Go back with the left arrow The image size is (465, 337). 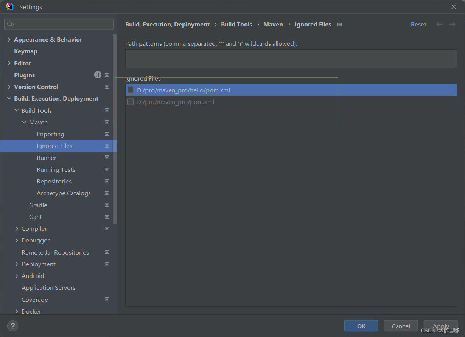pyautogui.click(x=439, y=24)
